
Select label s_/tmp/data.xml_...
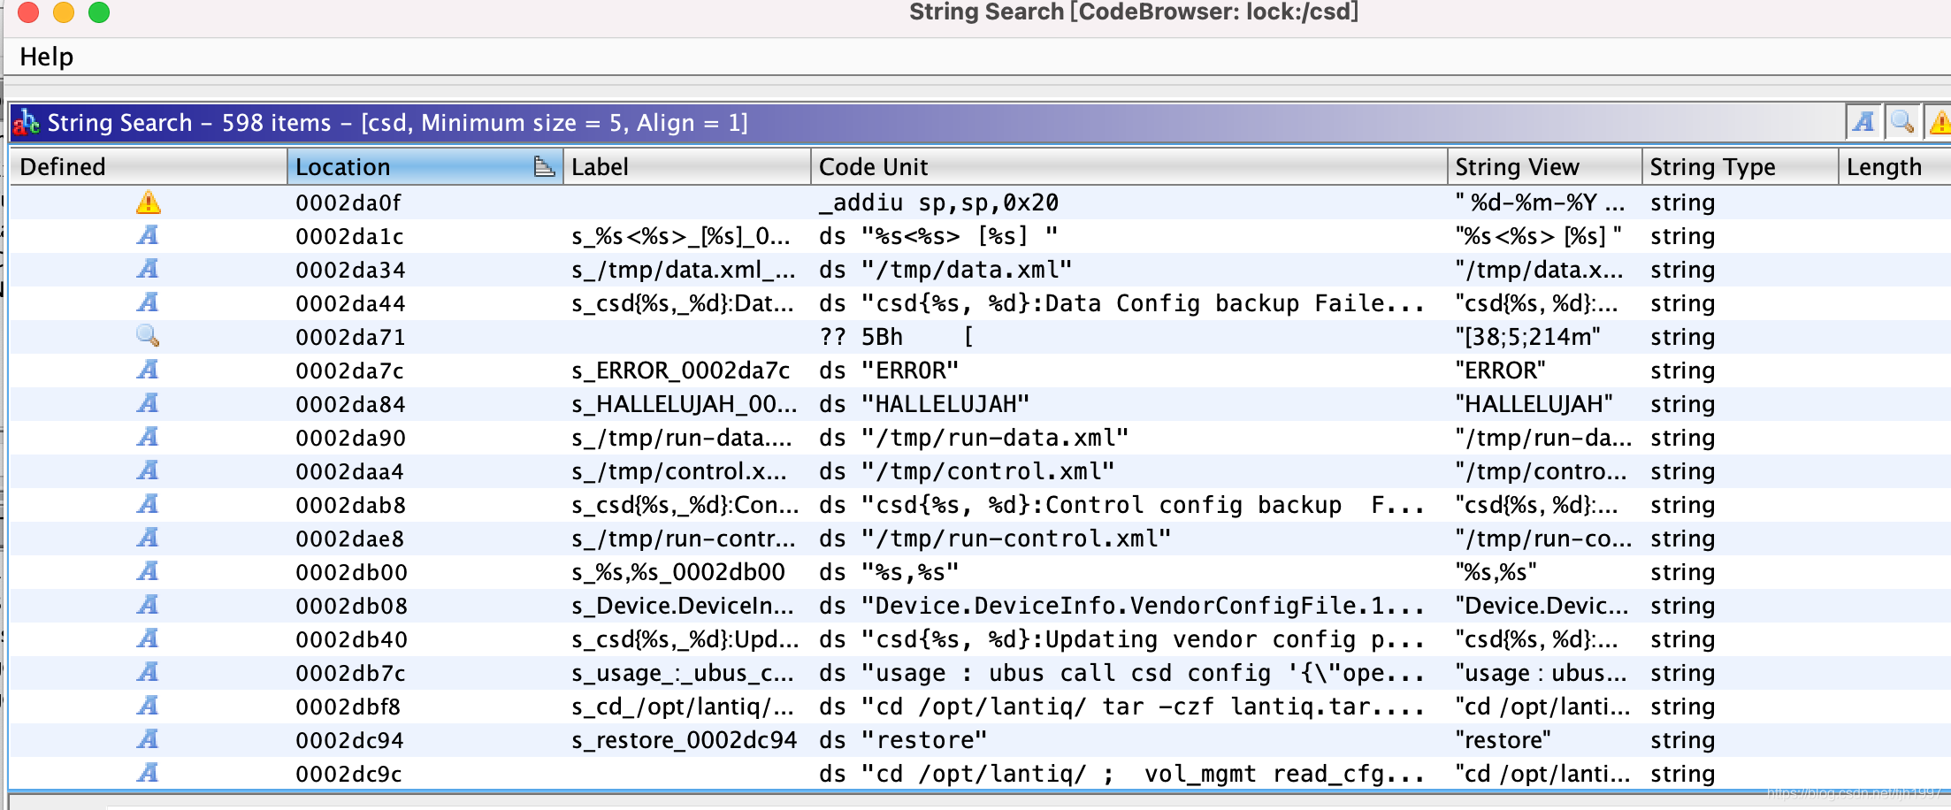click(684, 270)
